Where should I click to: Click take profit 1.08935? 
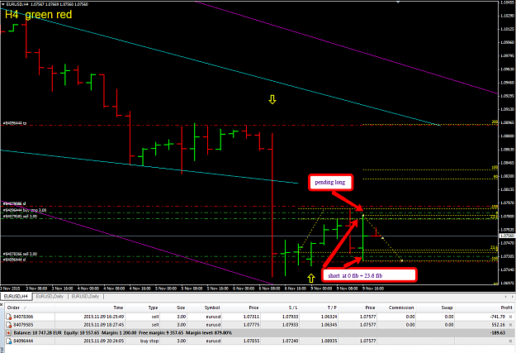pos(329,341)
